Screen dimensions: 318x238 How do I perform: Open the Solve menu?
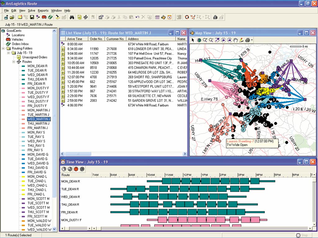pyautogui.click(x=31, y=11)
